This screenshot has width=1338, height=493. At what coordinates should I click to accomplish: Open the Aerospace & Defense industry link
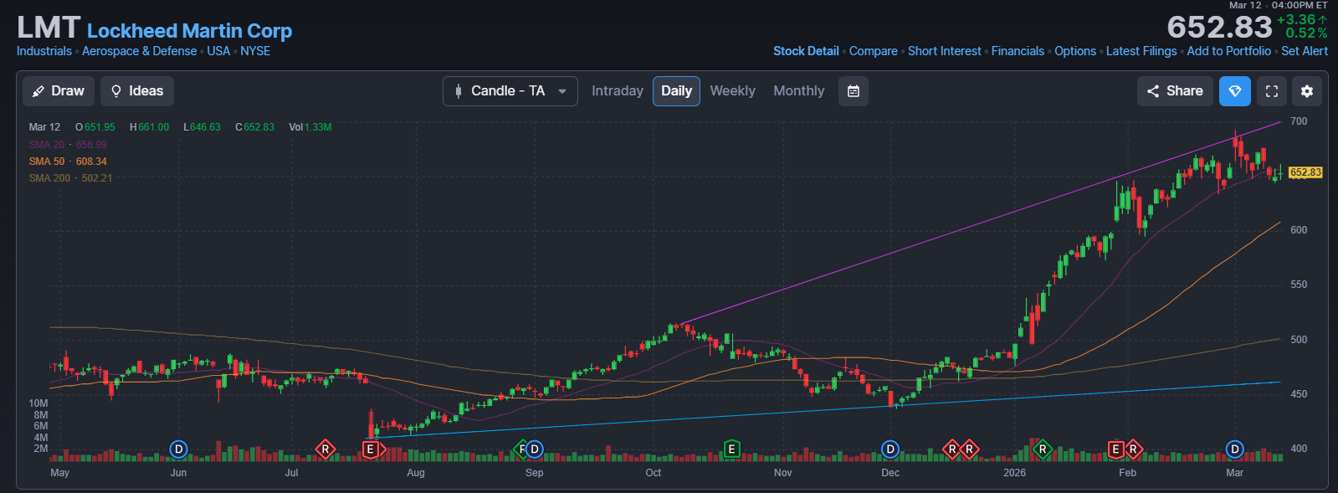pyautogui.click(x=139, y=51)
